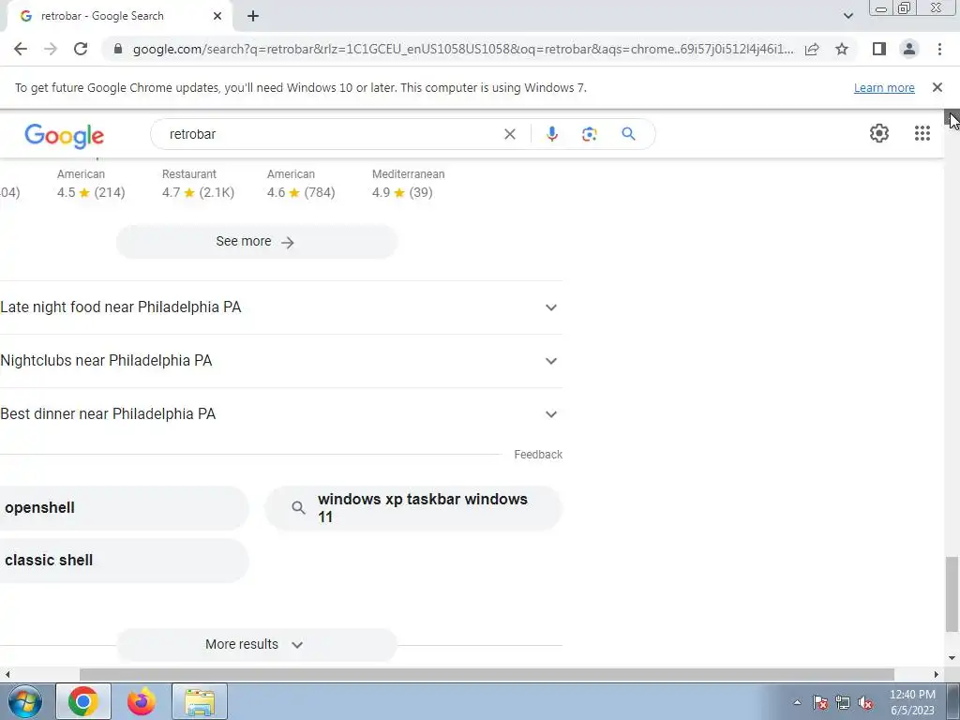Click the horizontal scrollbar thumb
Image resolution: width=960 pixels, height=720 pixels.
tap(487, 674)
